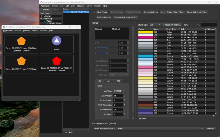Click the New Colour button
The width and height of the screenshot is (220, 137).
(x=102, y=12)
